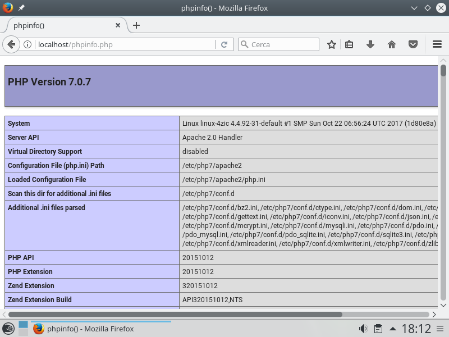The image size is (449, 337).
Task: Click the Zend Extension Build label
Action: [x=40, y=299]
